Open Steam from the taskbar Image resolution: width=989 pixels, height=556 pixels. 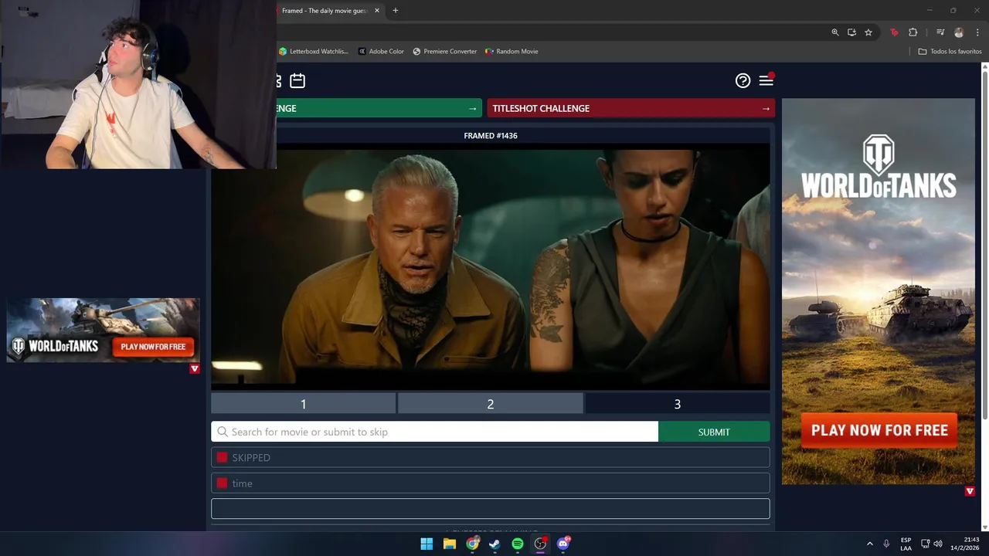(494, 544)
